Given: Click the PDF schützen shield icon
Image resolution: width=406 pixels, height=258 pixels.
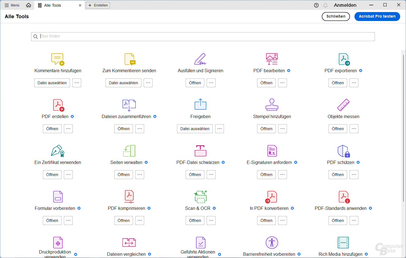Looking at the screenshot, I should pyautogui.click(x=344, y=151).
